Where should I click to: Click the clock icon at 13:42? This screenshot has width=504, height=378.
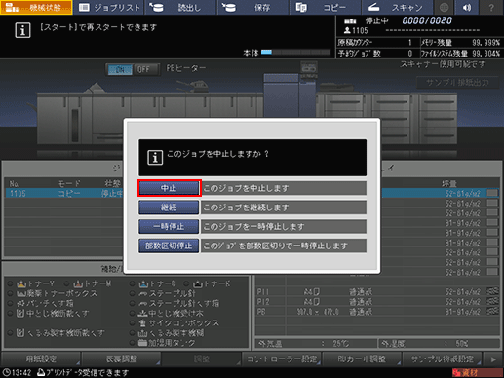[7, 372]
